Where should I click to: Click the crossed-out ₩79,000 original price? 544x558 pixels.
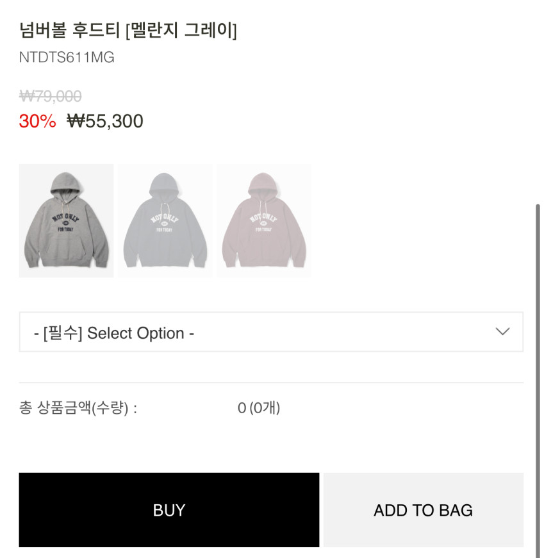pyautogui.click(x=51, y=96)
